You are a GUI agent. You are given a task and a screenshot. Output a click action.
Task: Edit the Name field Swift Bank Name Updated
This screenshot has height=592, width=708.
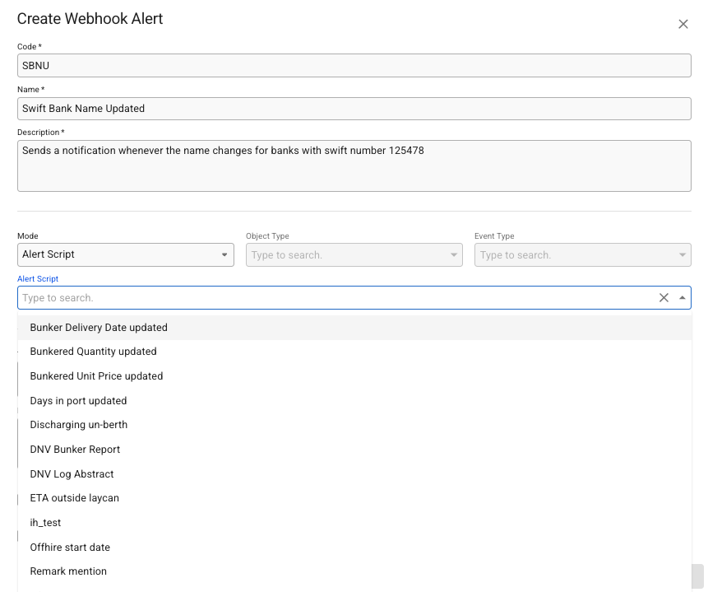point(354,109)
